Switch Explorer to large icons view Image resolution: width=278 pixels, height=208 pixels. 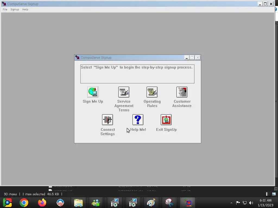(274, 194)
